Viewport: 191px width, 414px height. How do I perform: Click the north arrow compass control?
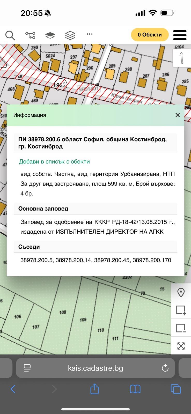(181, 57)
